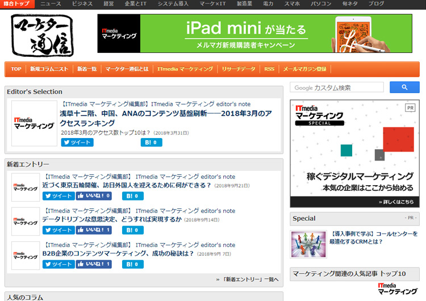Screen dimensions: 426x301
Task: Open 企業とIT in the top bar
Action: pos(136,4)
